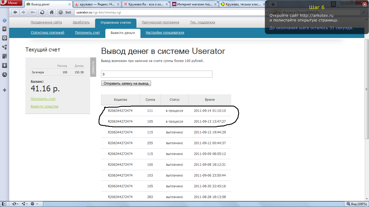Click the search magnifier icon

point(364,12)
